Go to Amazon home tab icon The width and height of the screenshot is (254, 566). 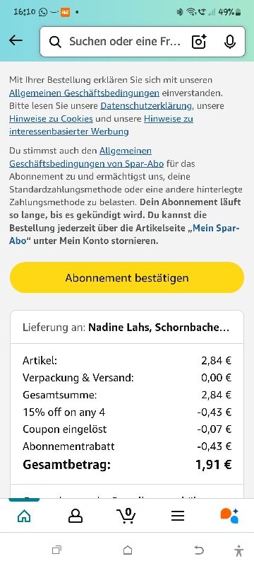tap(24, 516)
